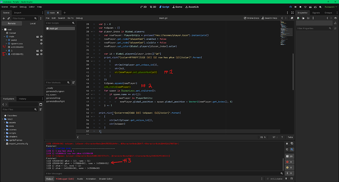Open the Editor menu
Screen dimensions: 339x182
click(x=31, y=7)
